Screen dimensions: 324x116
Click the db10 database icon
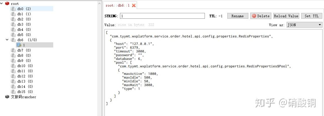[x=13, y=66]
